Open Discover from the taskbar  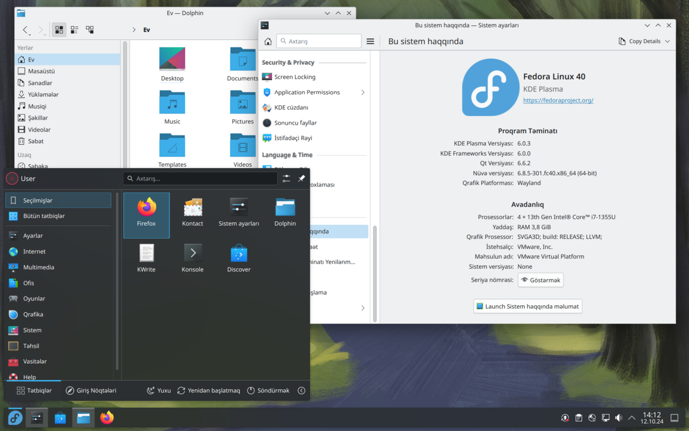60,418
